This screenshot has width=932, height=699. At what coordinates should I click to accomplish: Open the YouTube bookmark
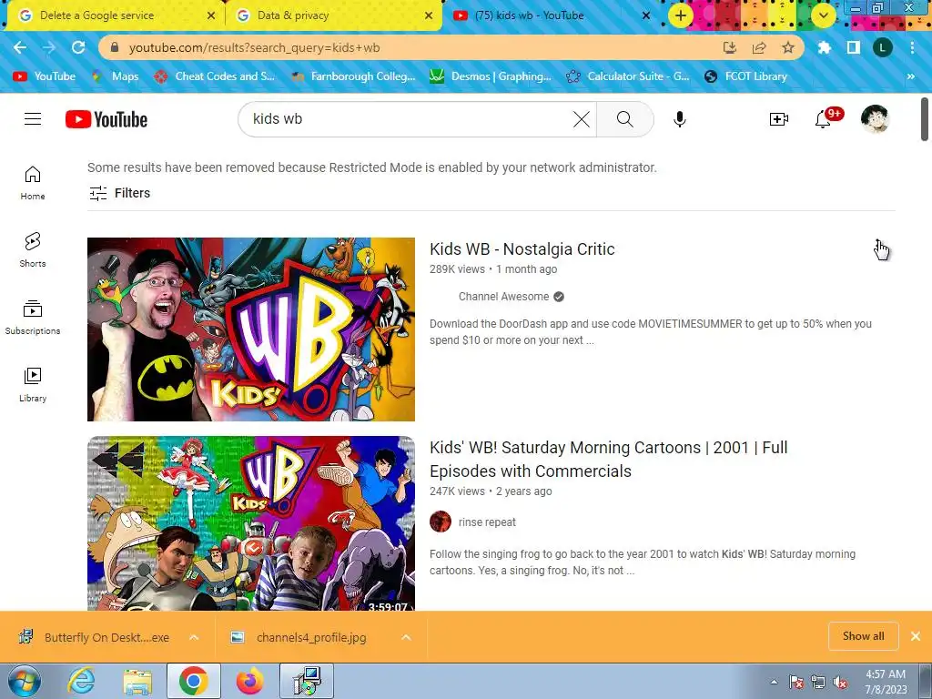45,76
